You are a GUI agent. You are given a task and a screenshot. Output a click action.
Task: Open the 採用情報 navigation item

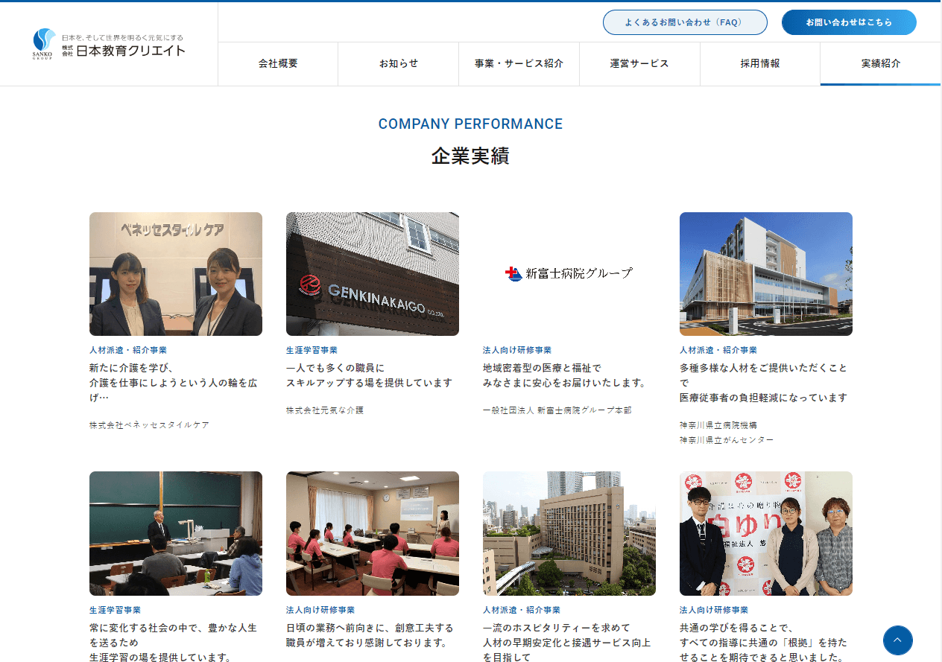(x=759, y=64)
